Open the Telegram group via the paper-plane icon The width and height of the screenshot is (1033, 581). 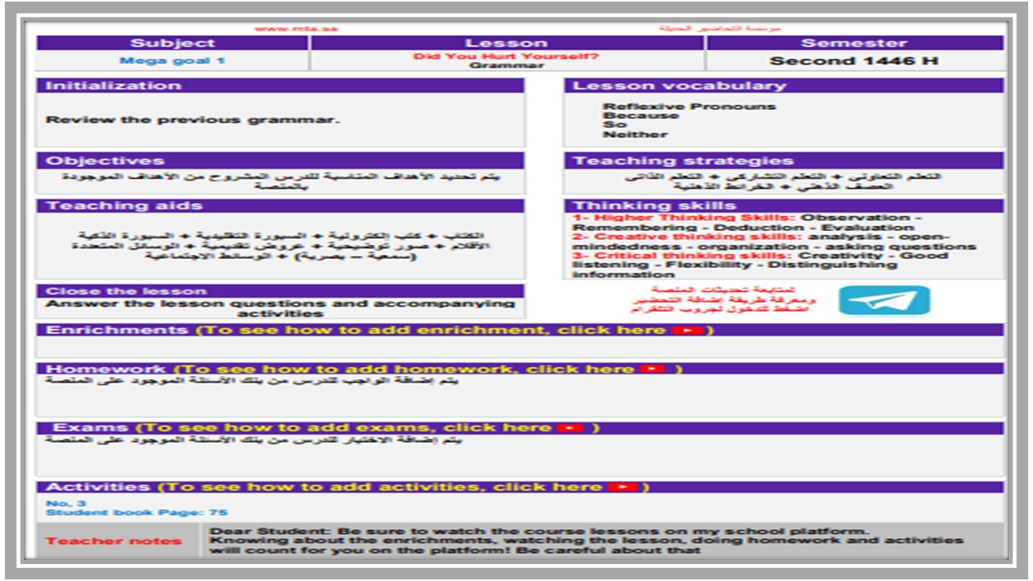[x=884, y=301]
